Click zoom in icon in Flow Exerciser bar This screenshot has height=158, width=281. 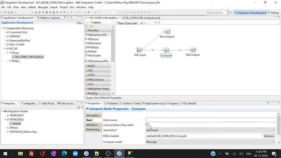click(155, 22)
